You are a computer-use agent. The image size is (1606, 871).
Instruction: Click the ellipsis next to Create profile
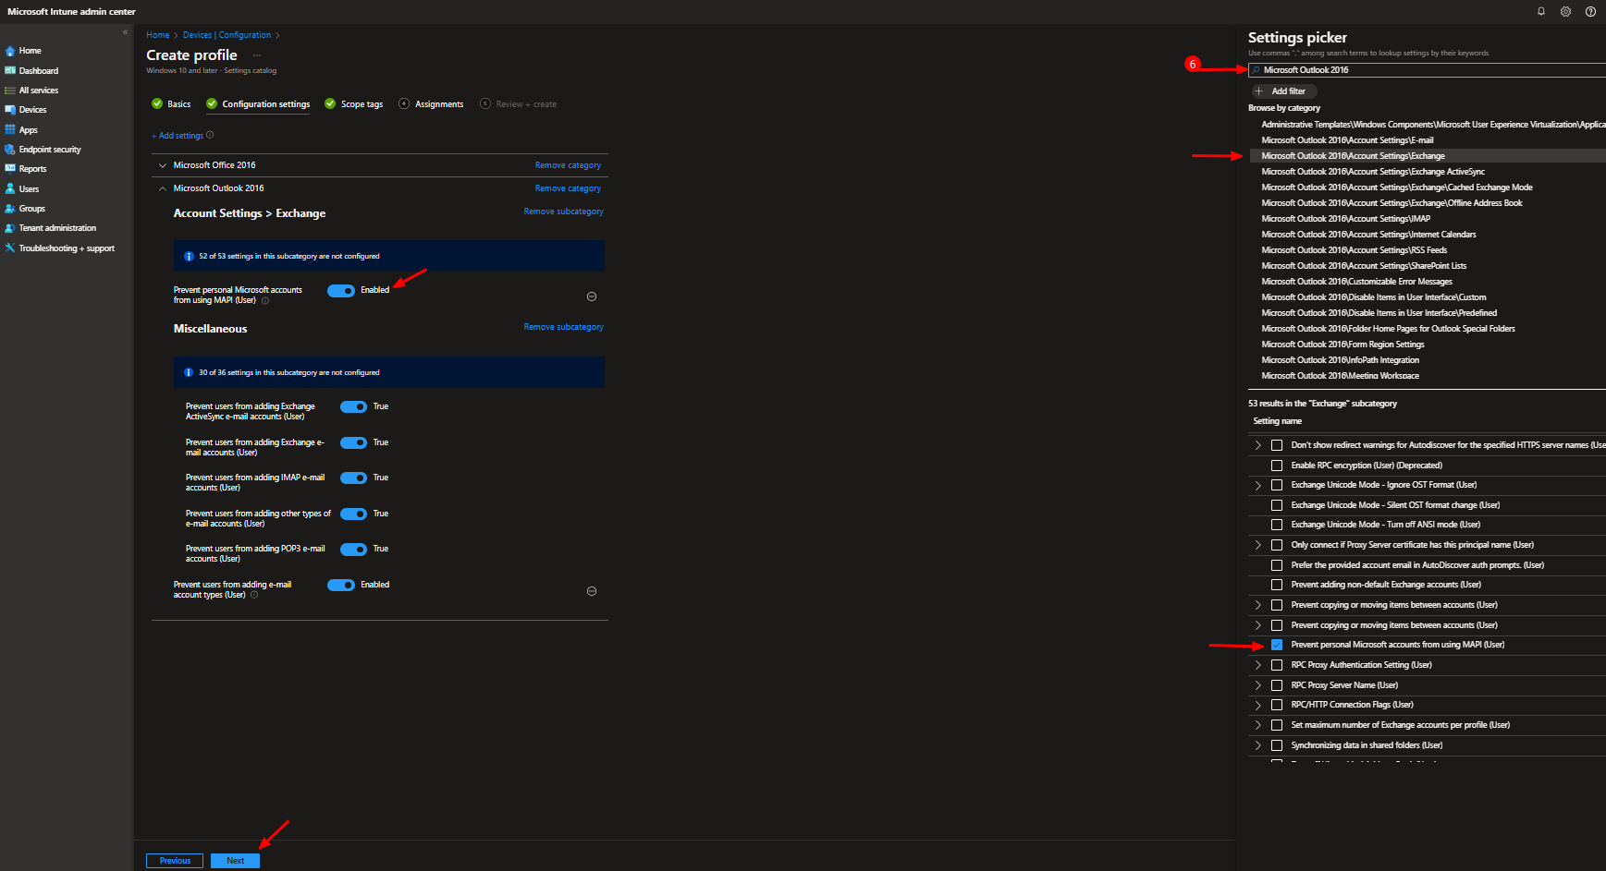coord(257,55)
